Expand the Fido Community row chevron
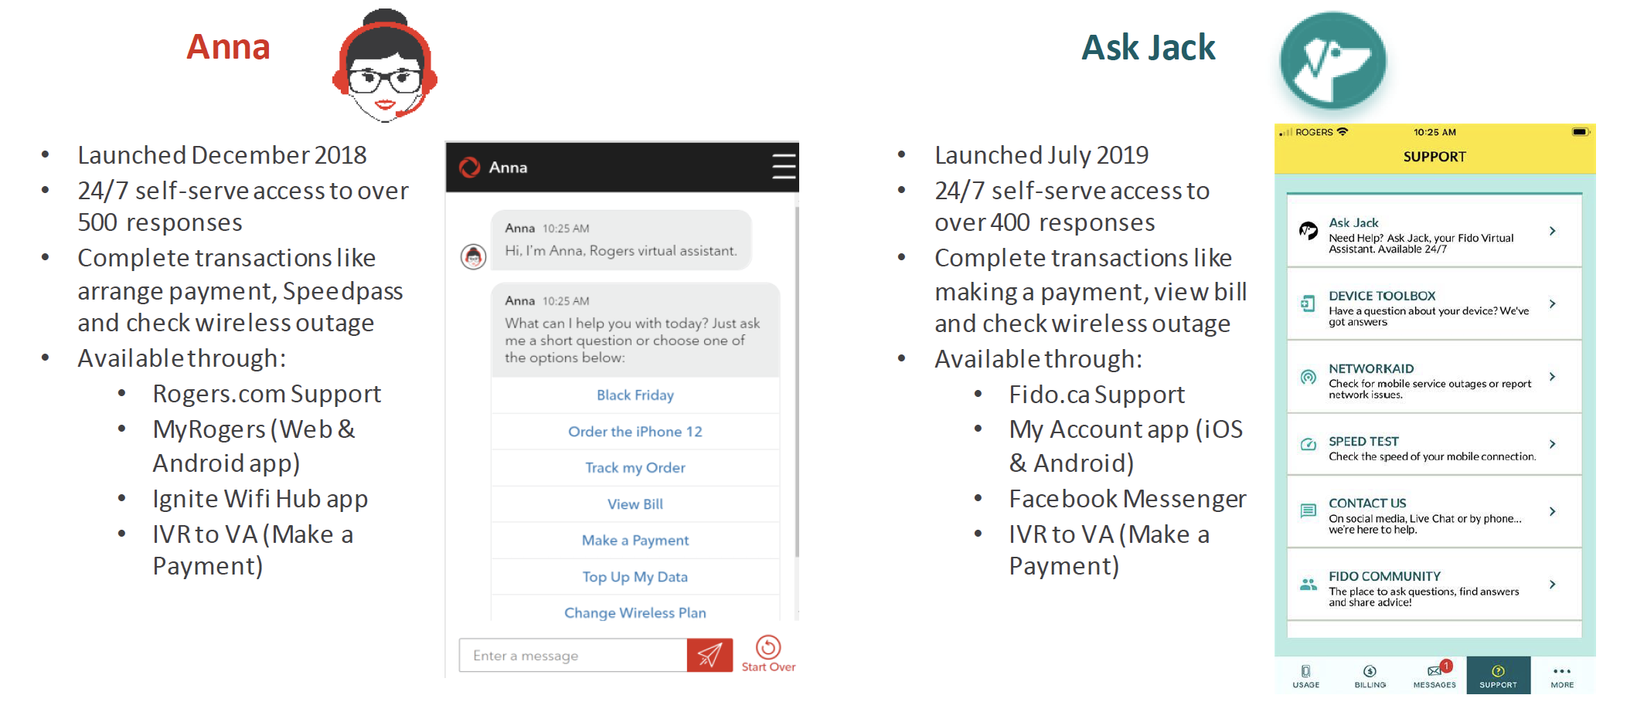This screenshot has width=1637, height=712. tap(1553, 585)
